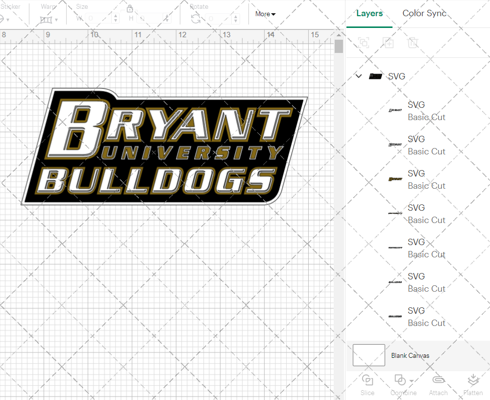Select the Slice tool
Screen dimensions: 490x400
click(x=367, y=383)
